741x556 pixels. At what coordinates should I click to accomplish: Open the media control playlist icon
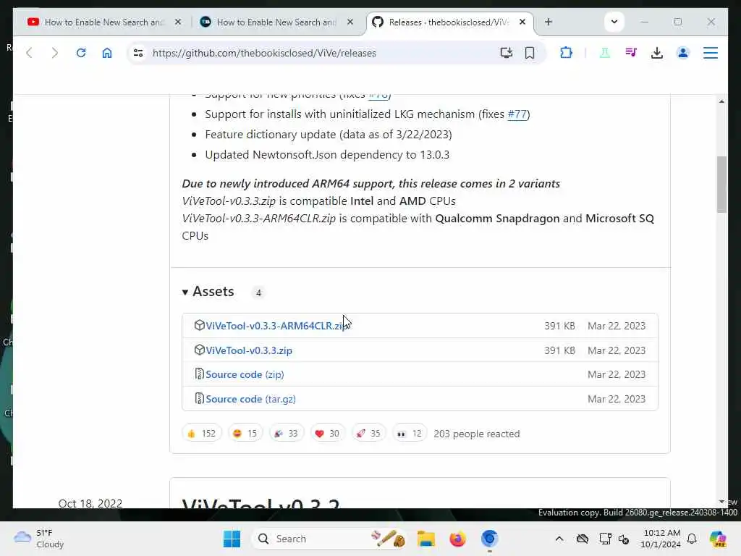[631, 53]
